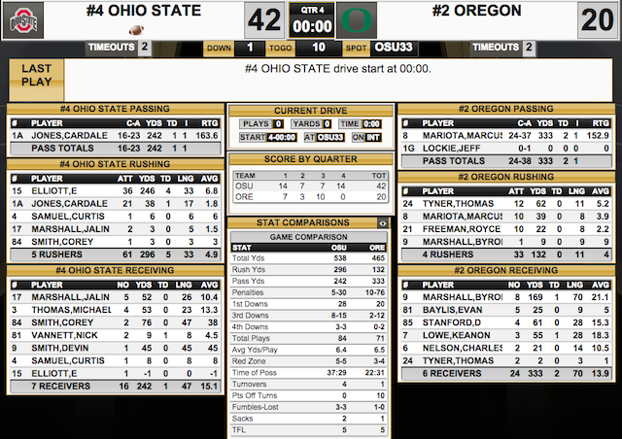Click the Ohio State logo
The height and width of the screenshot is (439, 622).
[23, 20]
